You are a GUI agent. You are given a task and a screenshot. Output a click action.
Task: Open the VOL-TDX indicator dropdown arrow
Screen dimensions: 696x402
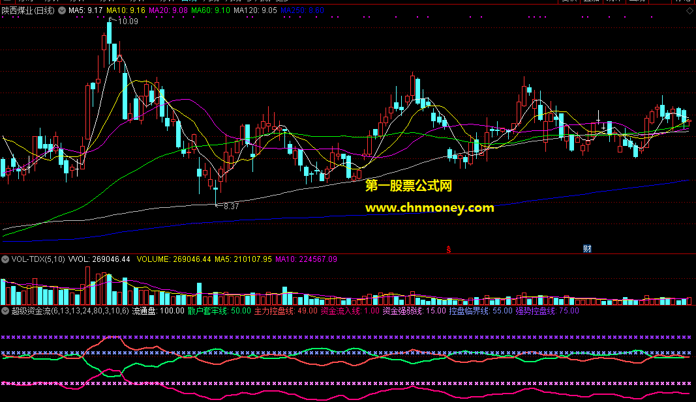click(5, 259)
